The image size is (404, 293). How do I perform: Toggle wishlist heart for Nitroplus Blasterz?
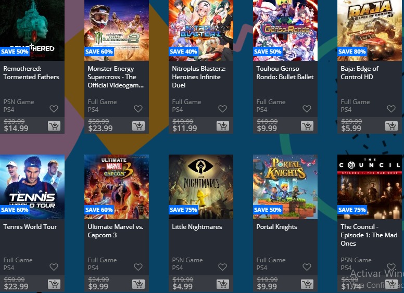coord(223,109)
